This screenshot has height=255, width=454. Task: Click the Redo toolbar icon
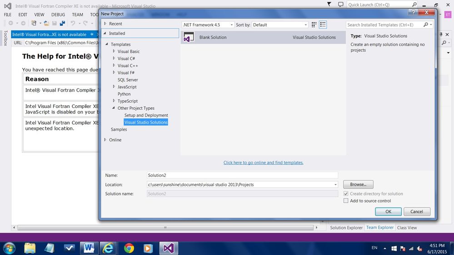[85, 23]
